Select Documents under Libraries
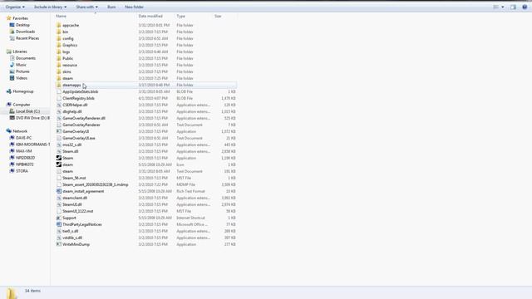Viewport: 532px width, 299px height. point(26,58)
